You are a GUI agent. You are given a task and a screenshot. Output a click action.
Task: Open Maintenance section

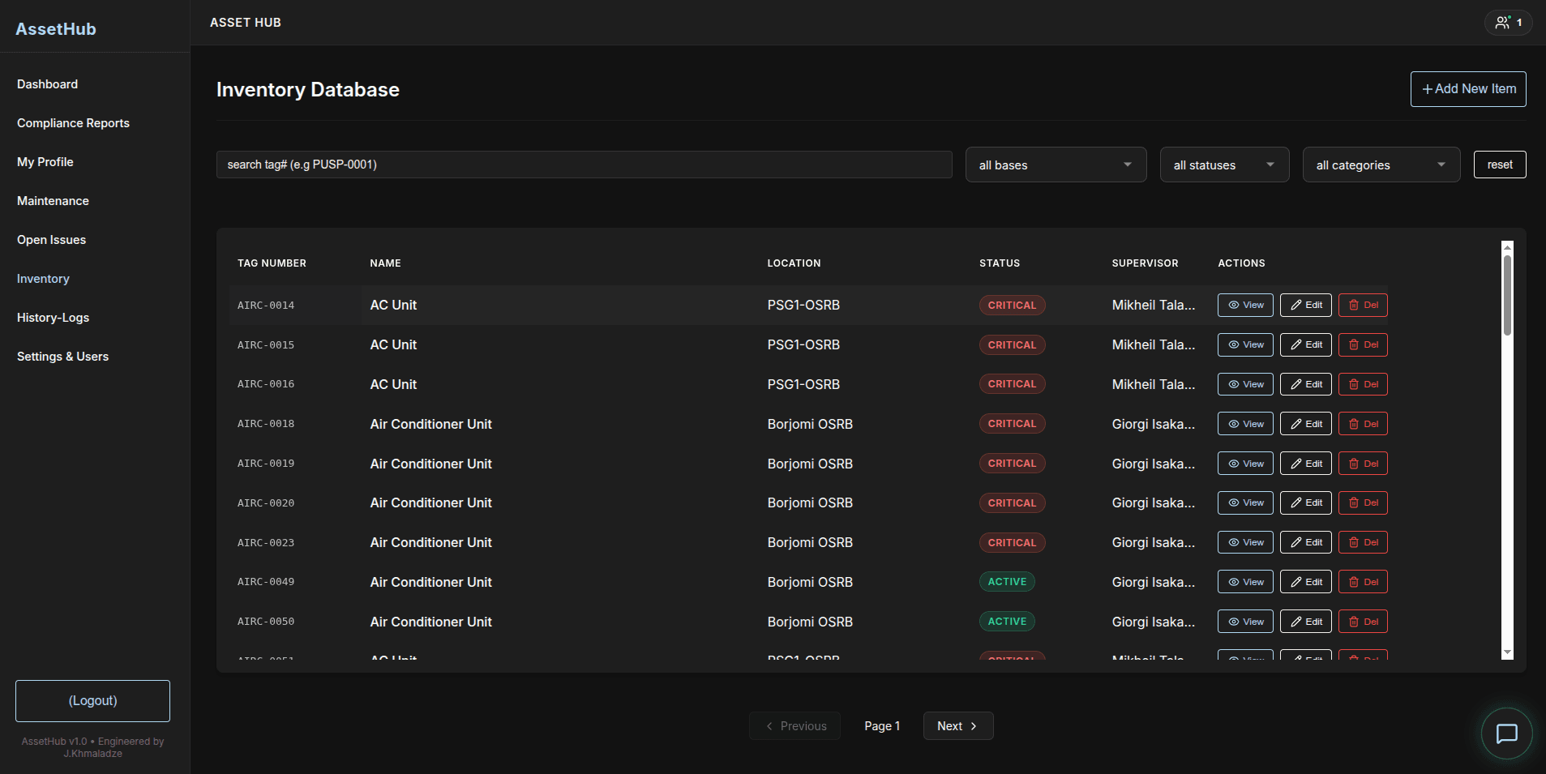point(53,201)
